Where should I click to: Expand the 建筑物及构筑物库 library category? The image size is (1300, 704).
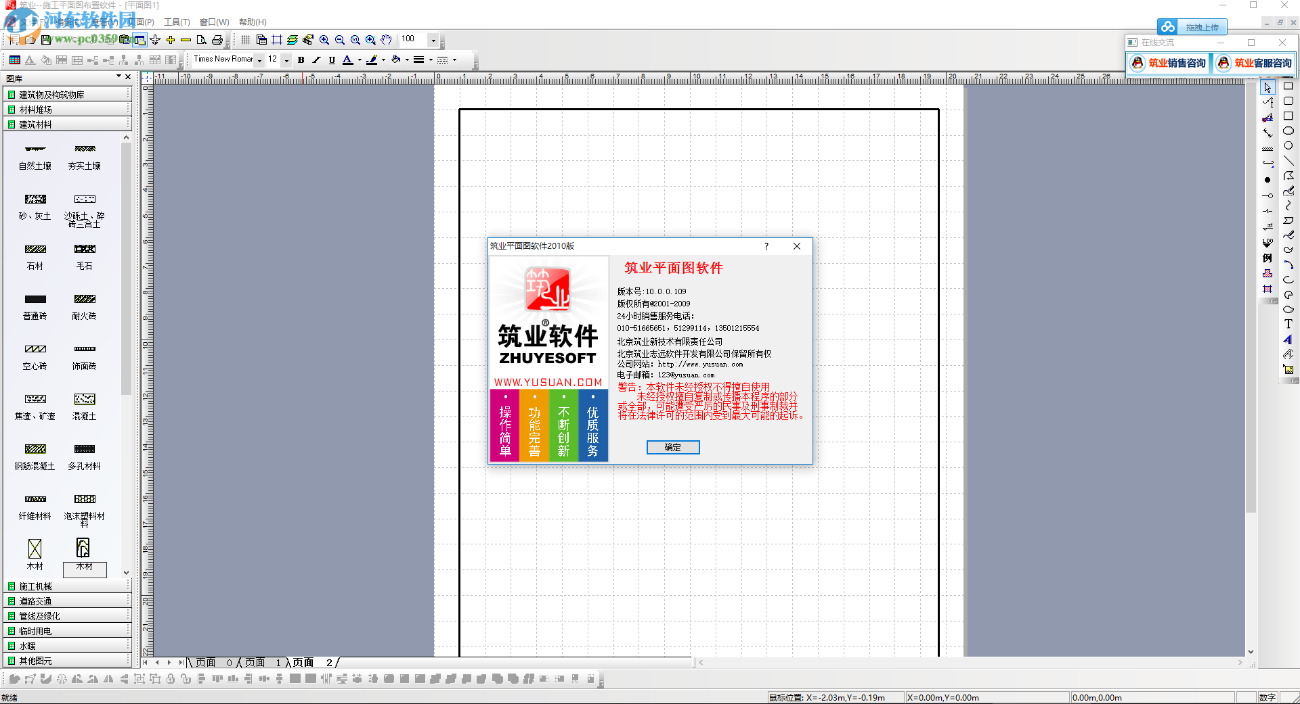tap(68, 95)
